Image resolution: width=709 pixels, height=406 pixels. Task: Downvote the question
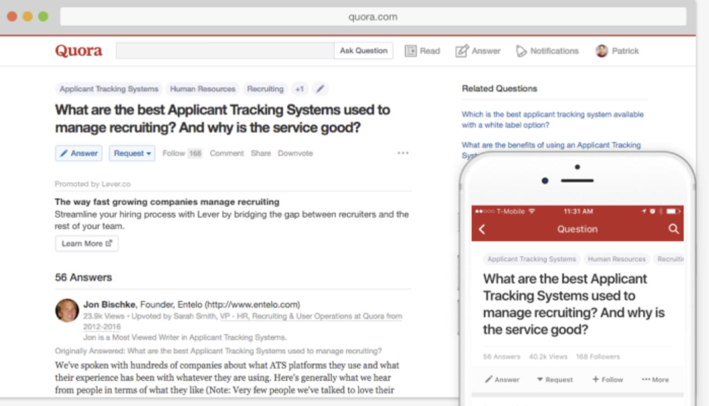click(295, 153)
